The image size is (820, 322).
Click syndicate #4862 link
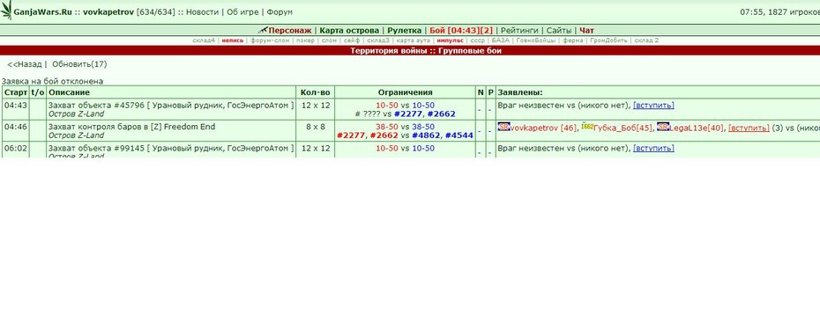tap(426, 135)
